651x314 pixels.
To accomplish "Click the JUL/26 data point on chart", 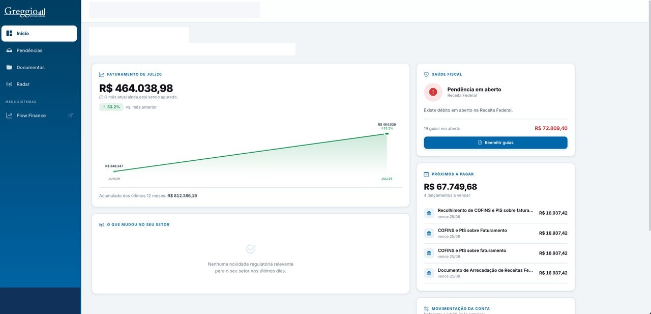I will pos(387,134).
